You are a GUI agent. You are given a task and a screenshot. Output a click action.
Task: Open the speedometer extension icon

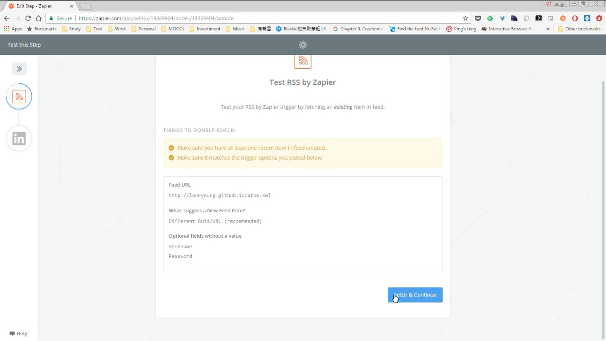(514, 18)
